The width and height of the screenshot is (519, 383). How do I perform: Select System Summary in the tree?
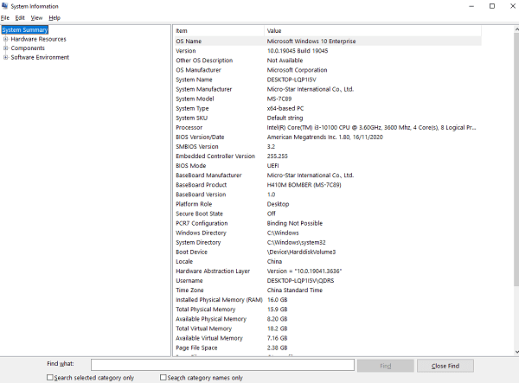(x=25, y=29)
